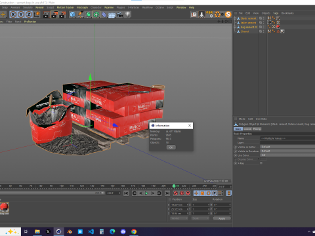Expand the Stack cement object
Image resolution: width=315 pixels, height=236 pixels.
[235, 18]
